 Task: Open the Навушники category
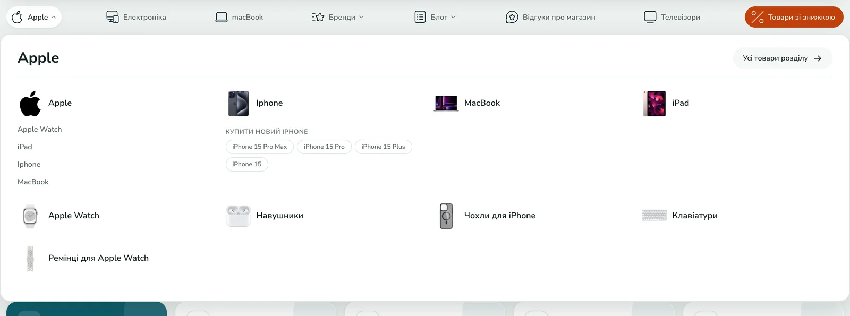click(280, 216)
